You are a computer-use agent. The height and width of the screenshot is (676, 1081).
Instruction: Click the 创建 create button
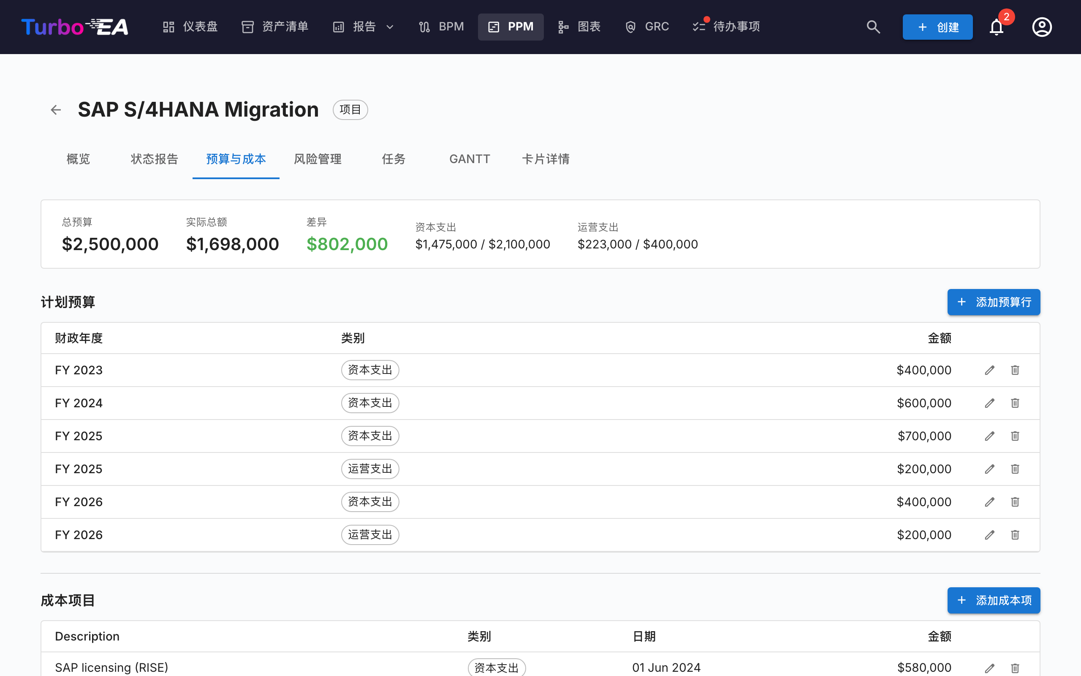coord(937,27)
